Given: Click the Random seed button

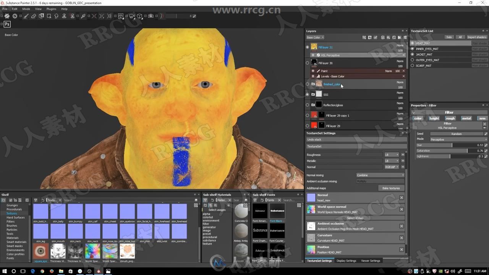Looking at the screenshot, I should pos(457,134).
